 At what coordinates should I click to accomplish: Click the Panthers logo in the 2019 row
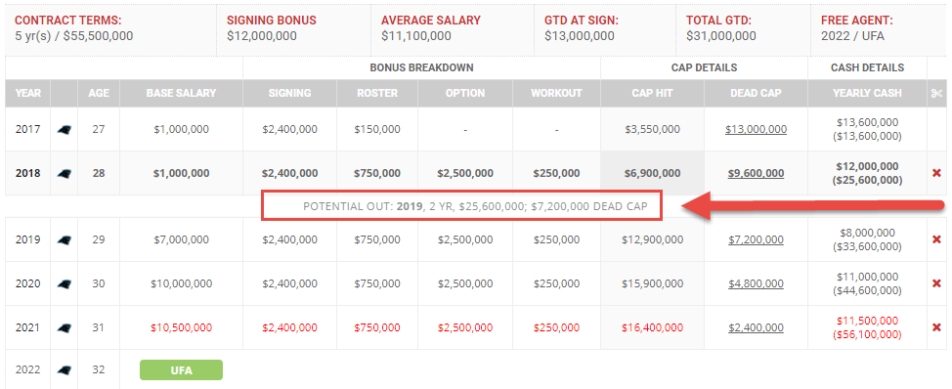pyautogui.click(x=64, y=239)
